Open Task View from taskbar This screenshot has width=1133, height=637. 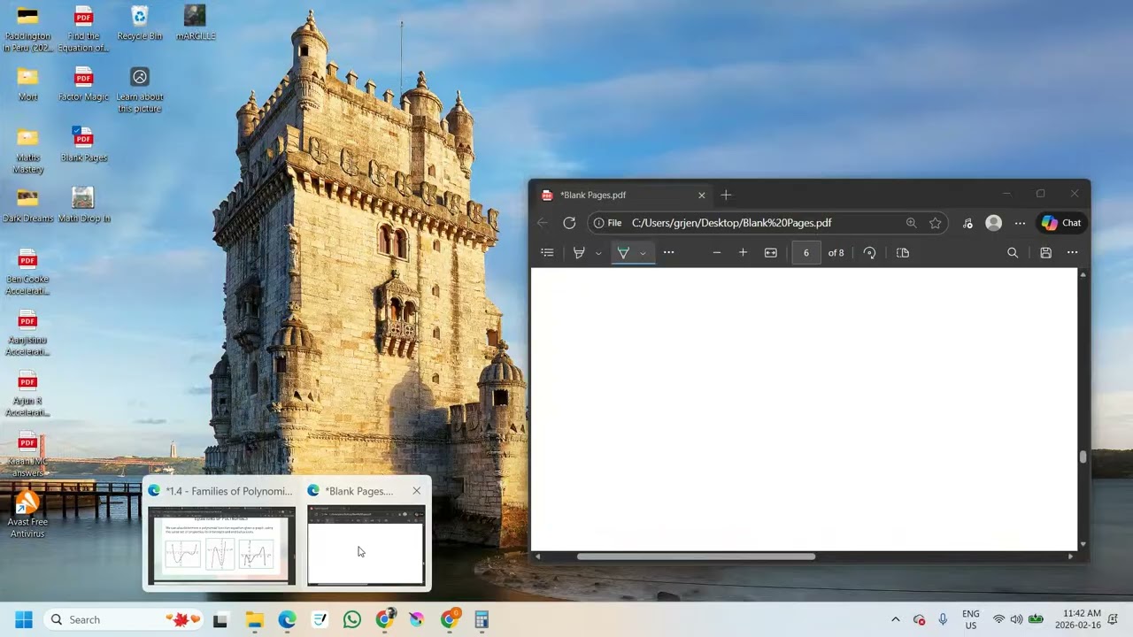pos(220,619)
